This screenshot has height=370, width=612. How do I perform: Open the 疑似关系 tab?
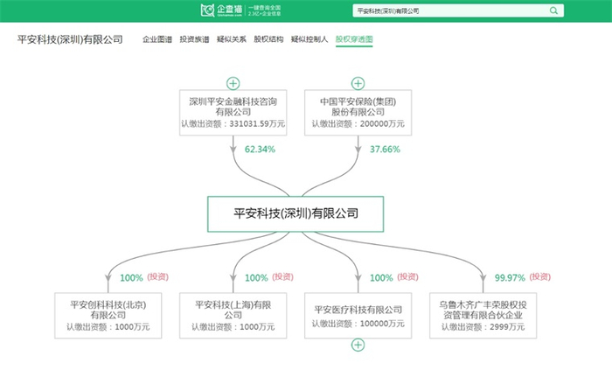click(x=232, y=39)
